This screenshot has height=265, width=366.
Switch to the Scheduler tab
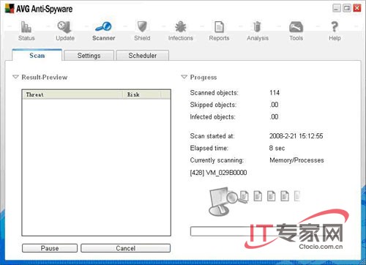[143, 56]
